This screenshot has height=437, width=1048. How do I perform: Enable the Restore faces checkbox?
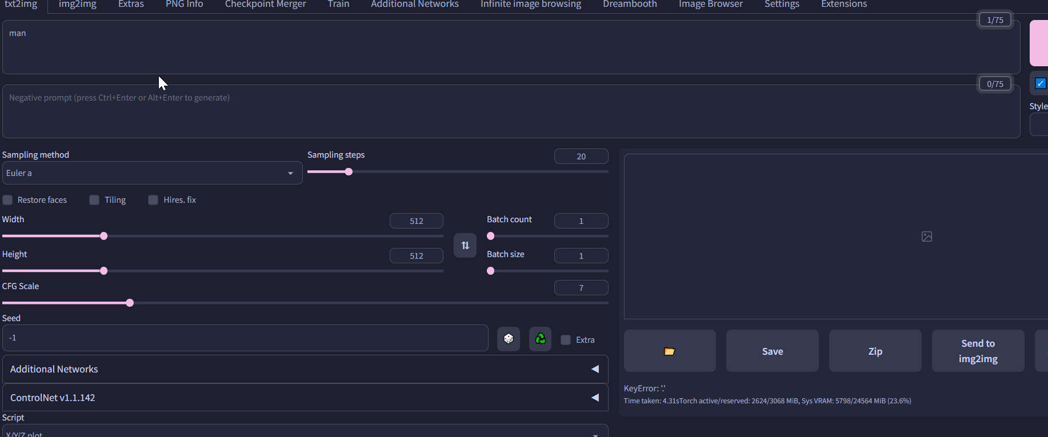click(x=7, y=200)
